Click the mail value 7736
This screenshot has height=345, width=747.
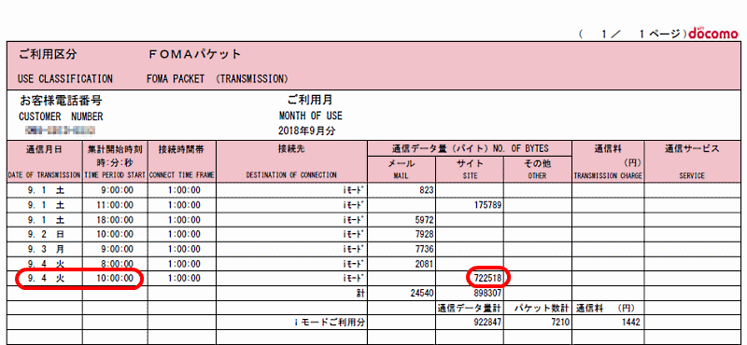pos(424,249)
